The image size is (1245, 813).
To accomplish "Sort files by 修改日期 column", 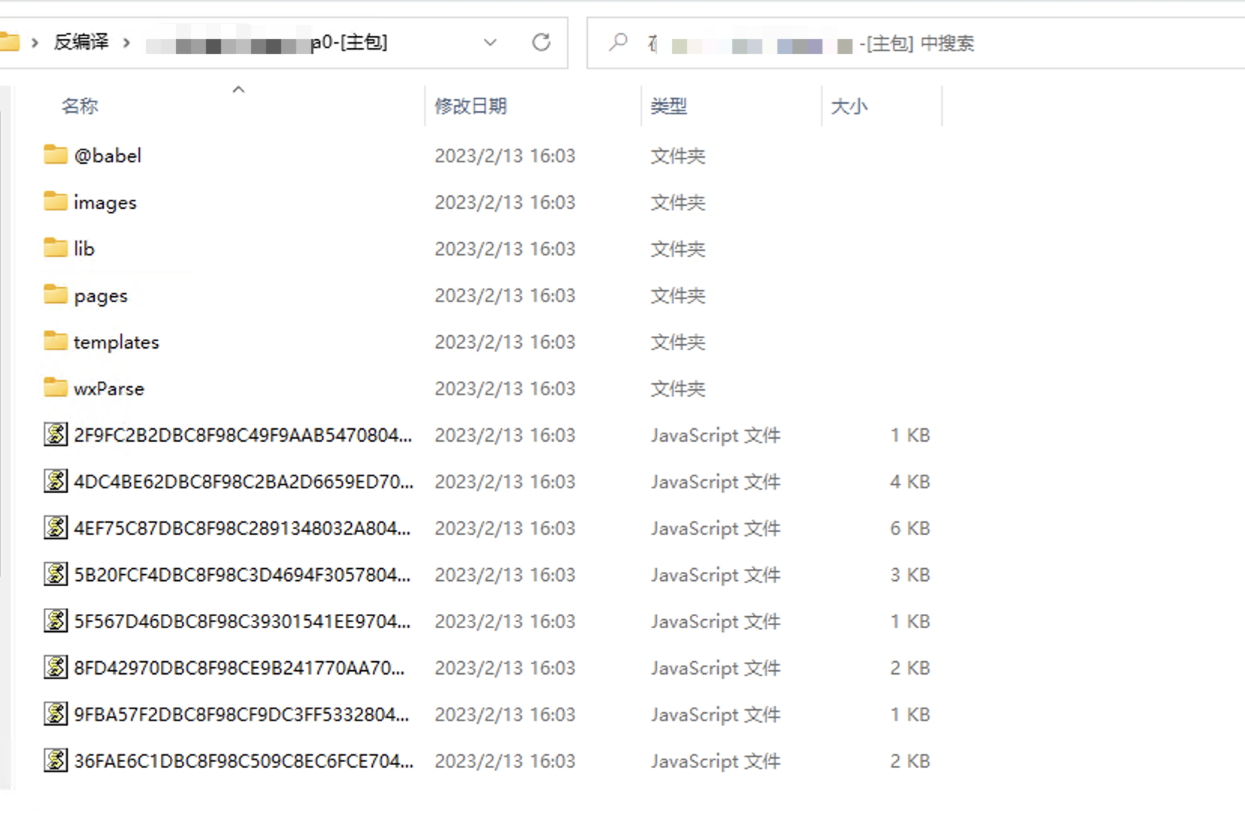I will (470, 106).
